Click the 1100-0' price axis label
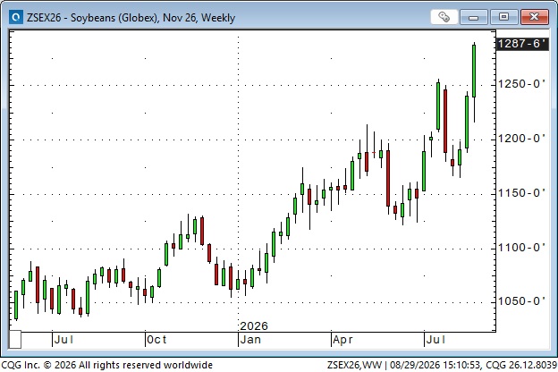This screenshot has width=558, height=372. pos(521,248)
